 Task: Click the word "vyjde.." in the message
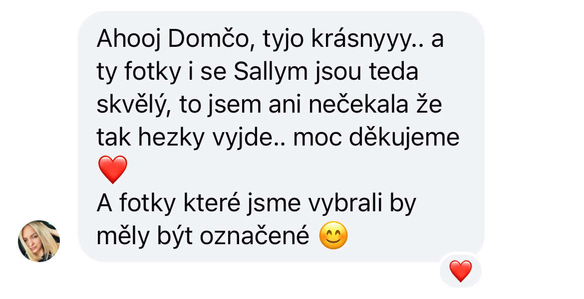(249, 138)
